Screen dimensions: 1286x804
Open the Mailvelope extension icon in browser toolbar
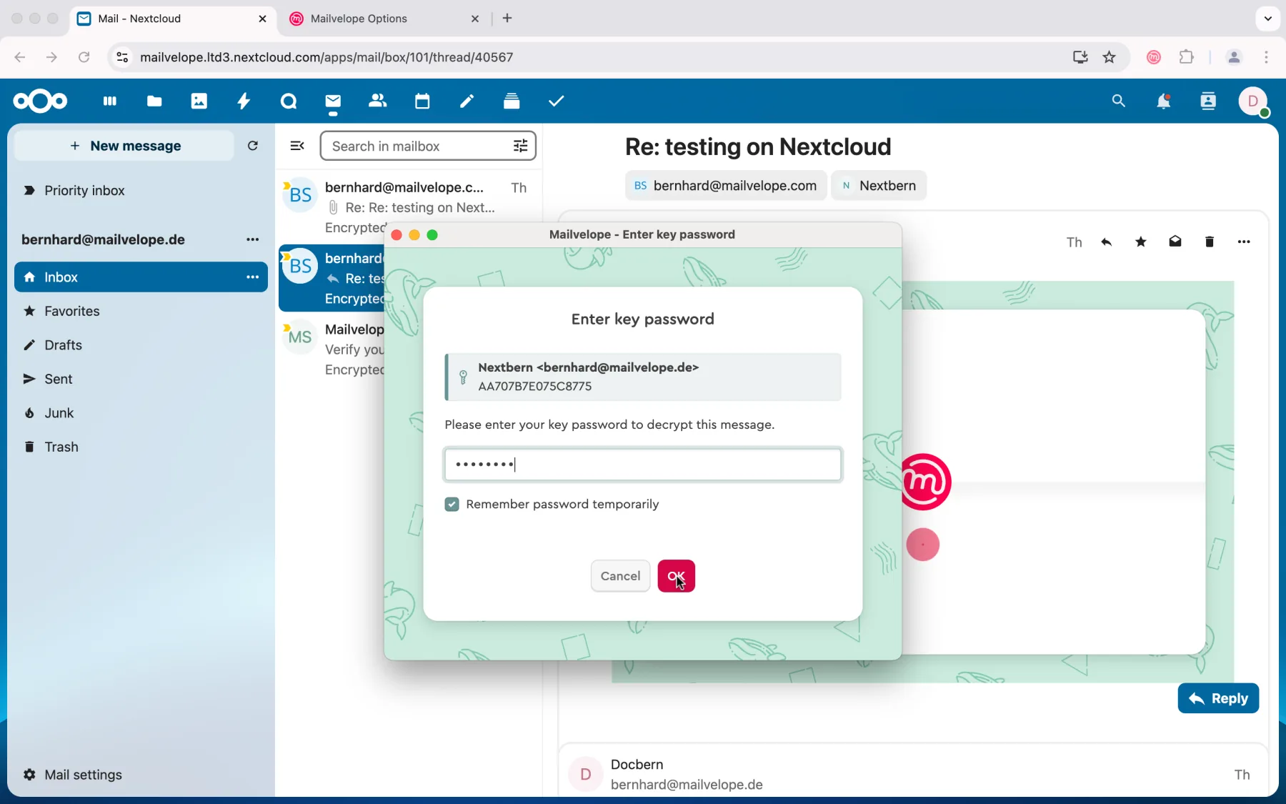pyautogui.click(x=1153, y=57)
